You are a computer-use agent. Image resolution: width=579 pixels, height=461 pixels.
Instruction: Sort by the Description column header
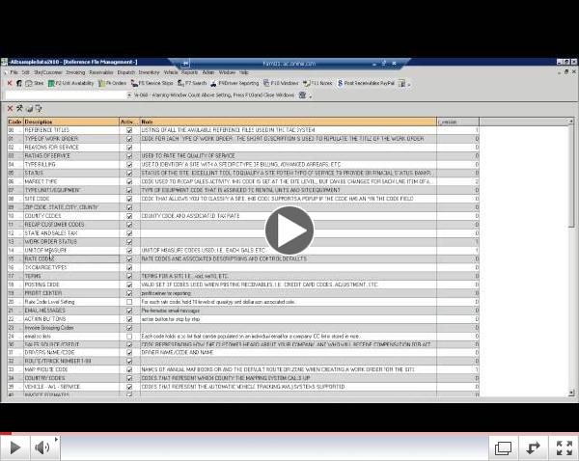[x=71, y=122]
